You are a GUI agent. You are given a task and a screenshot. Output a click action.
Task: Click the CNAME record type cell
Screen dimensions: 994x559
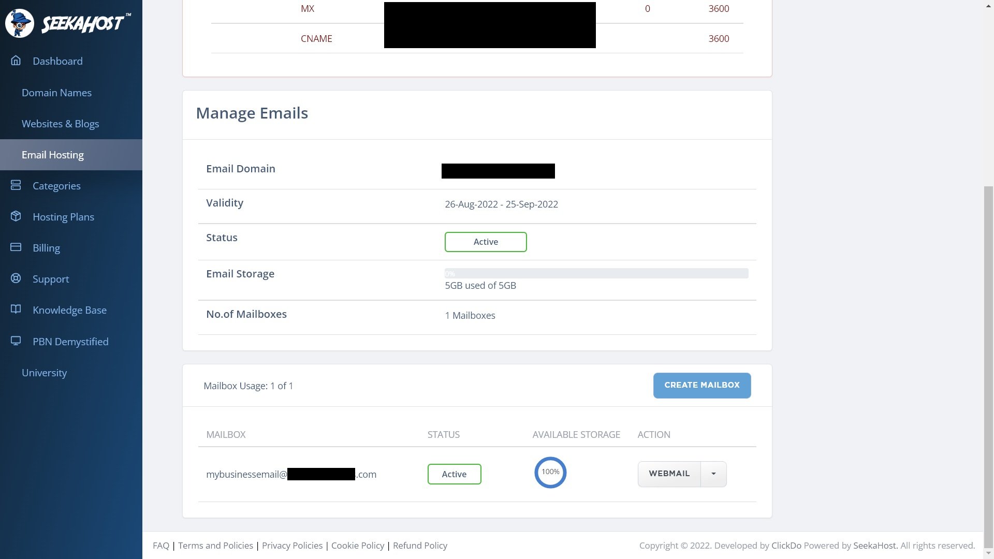coord(316,39)
